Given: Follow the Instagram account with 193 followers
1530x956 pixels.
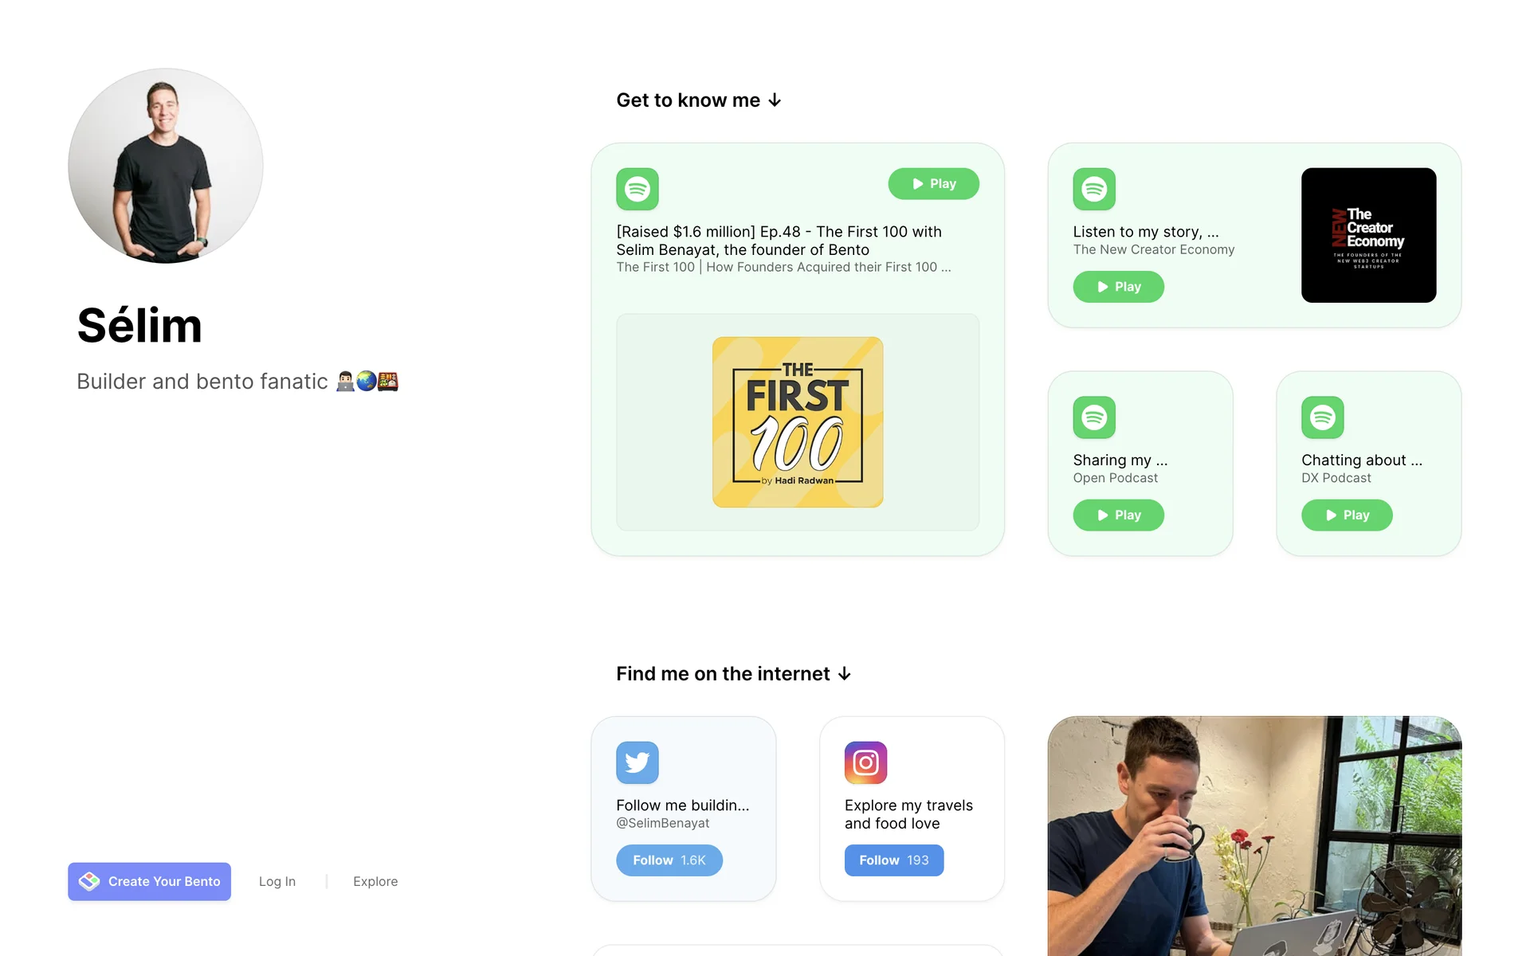Looking at the screenshot, I should pyautogui.click(x=893, y=860).
